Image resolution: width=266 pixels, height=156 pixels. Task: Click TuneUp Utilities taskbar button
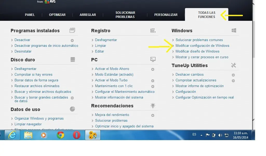(x=93, y=135)
